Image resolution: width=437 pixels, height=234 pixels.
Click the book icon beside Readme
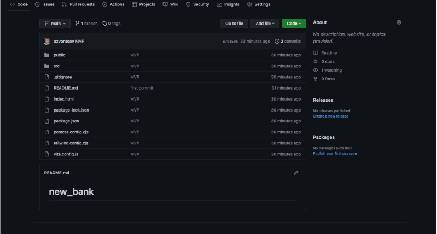click(x=316, y=53)
